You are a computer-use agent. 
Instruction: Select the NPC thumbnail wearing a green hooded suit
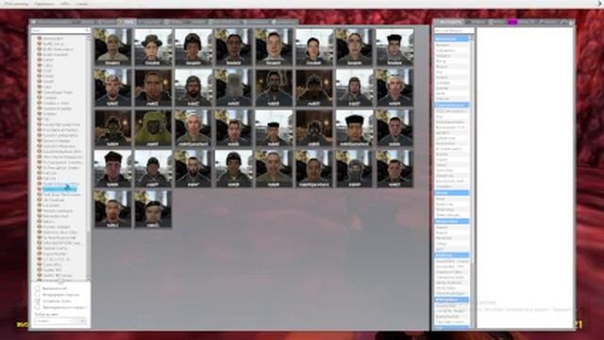[x=153, y=128]
